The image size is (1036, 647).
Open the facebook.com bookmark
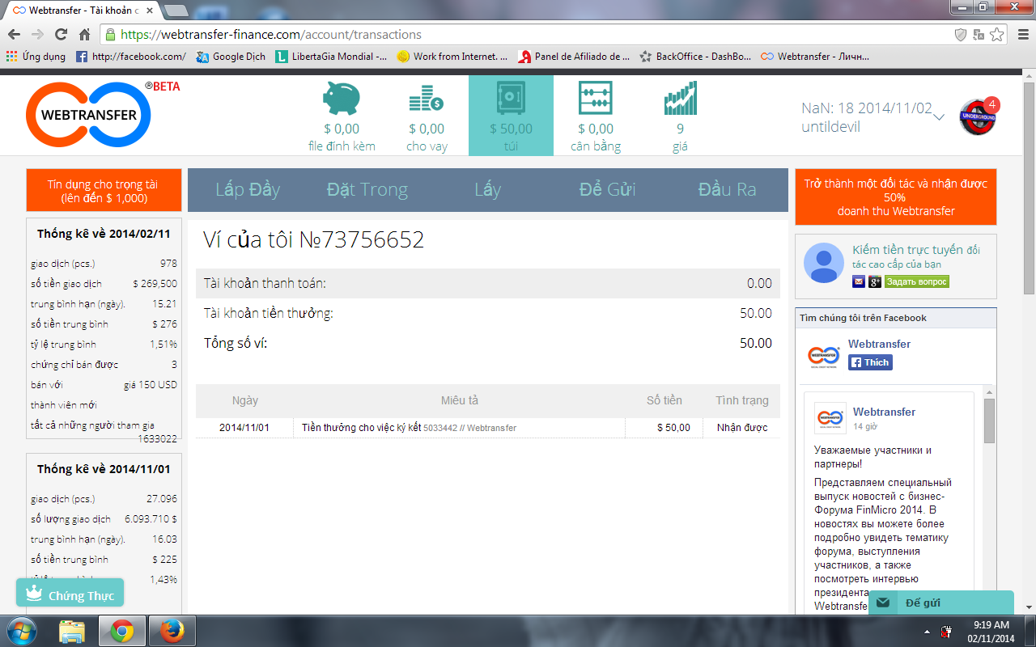(131, 57)
